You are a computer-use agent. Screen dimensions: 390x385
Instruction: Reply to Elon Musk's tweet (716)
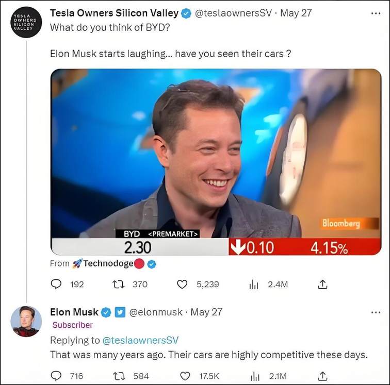click(x=56, y=376)
